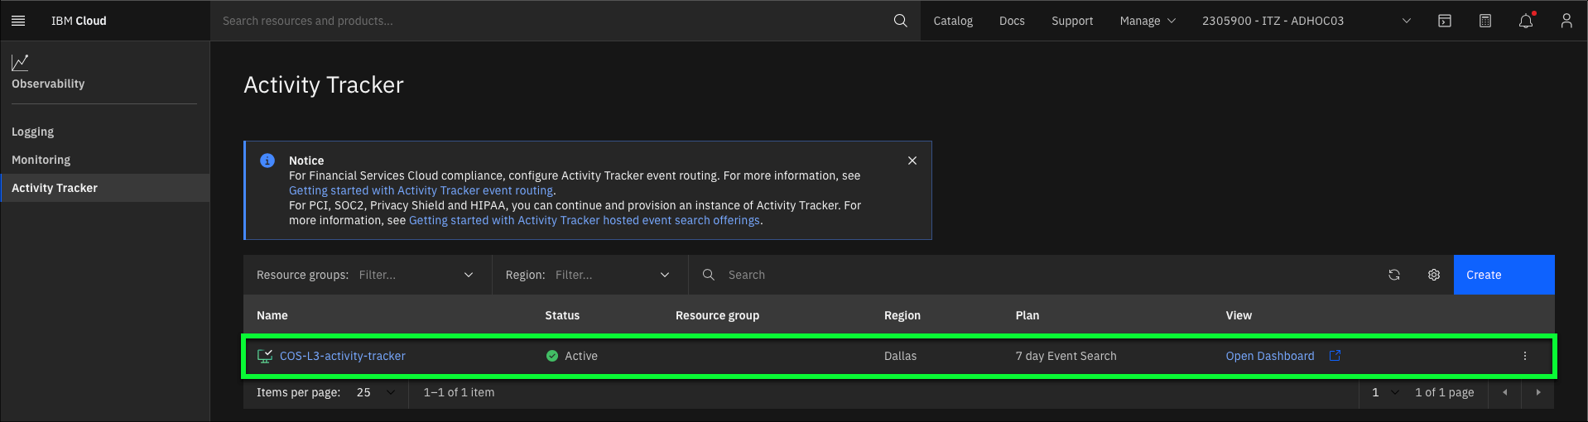The width and height of the screenshot is (1588, 422).
Task: Click the Dallas region cell
Action: 900,356
